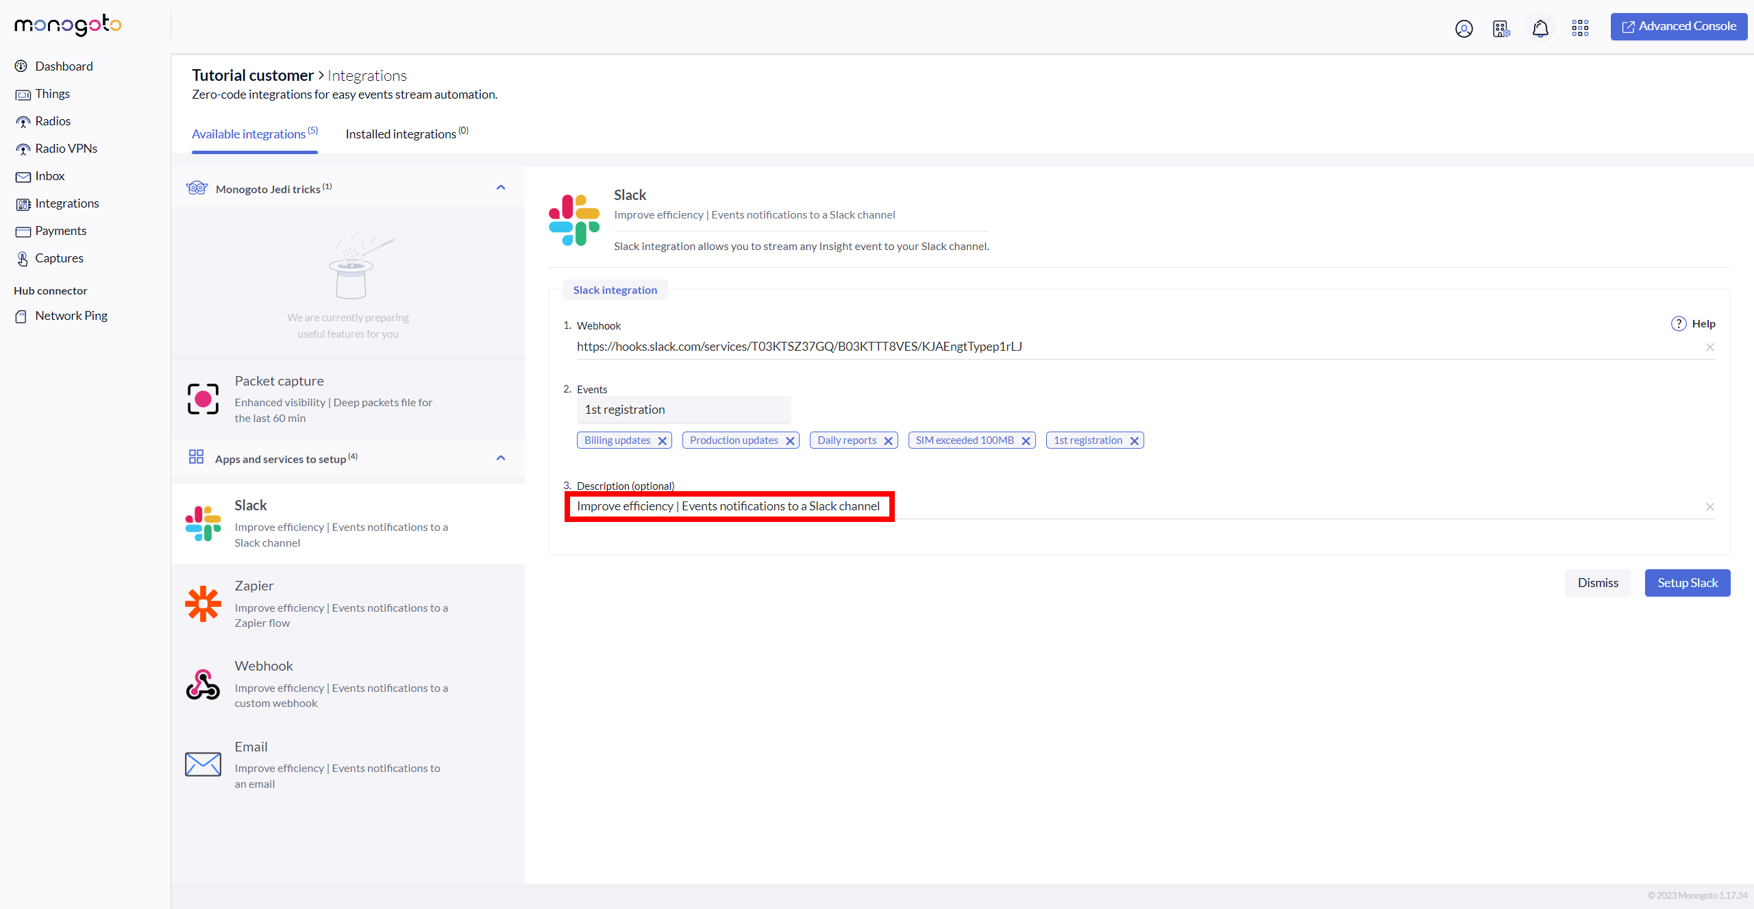Click the Help question mark icon
Image resolution: width=1754 pixels, height=909 pixels.
[1678, 323]
